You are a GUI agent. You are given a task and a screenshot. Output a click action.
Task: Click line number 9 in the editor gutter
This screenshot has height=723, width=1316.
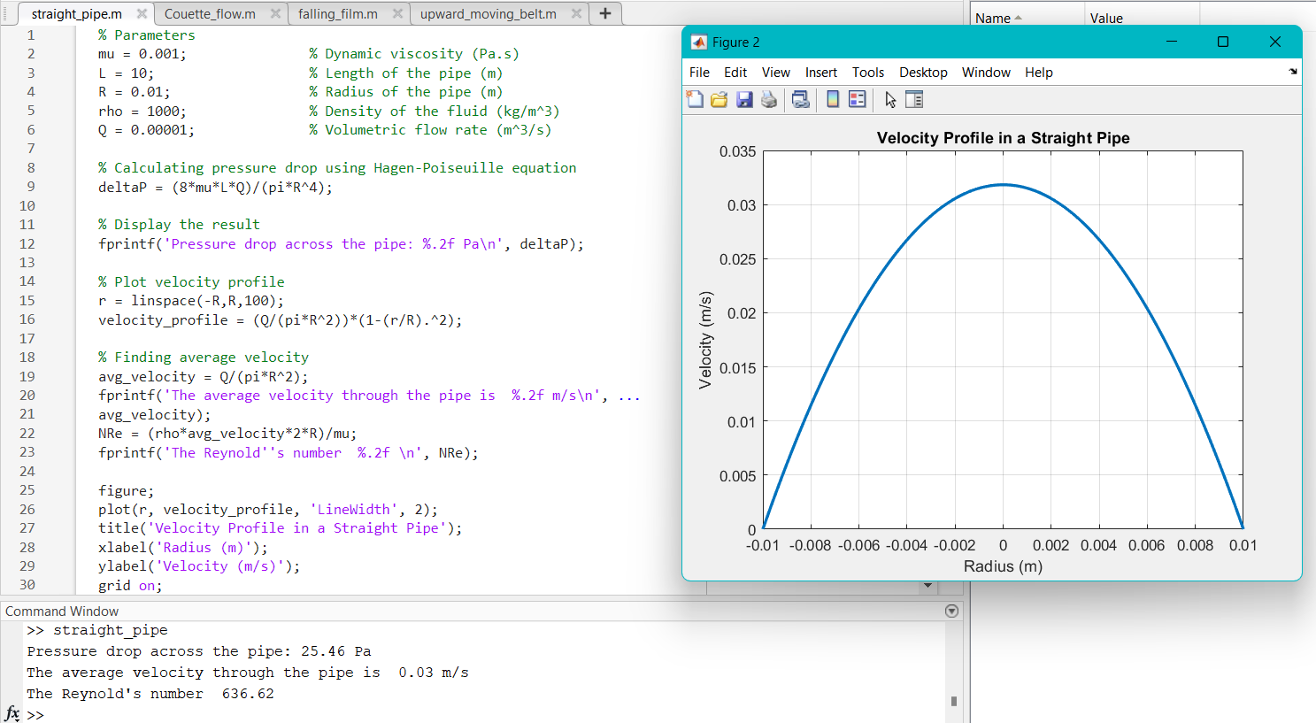point(31,187)
